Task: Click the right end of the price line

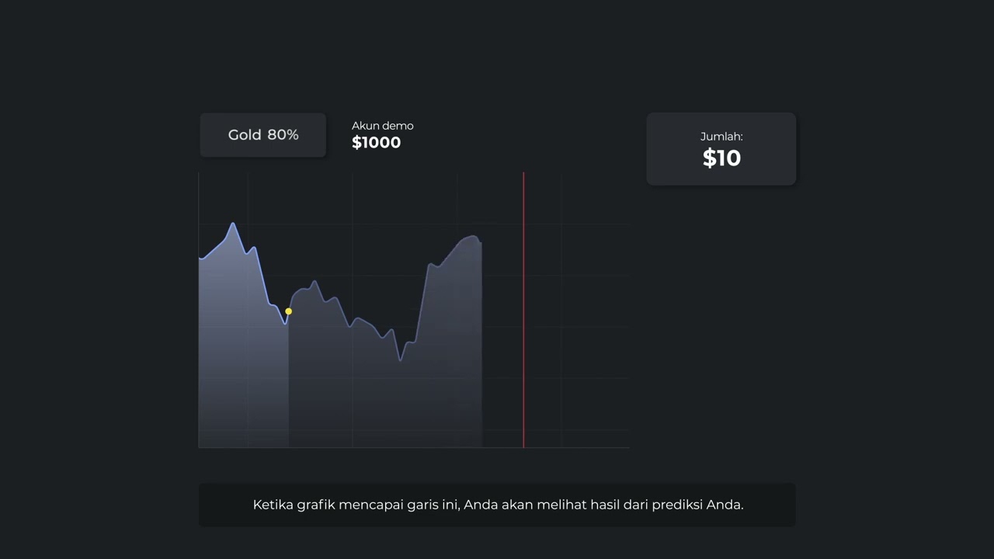Action: tap(481, 242)
